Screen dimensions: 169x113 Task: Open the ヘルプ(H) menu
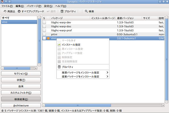point(61,6)
